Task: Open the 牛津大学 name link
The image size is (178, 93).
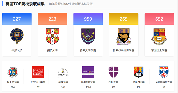Action: tap(17, 50)
